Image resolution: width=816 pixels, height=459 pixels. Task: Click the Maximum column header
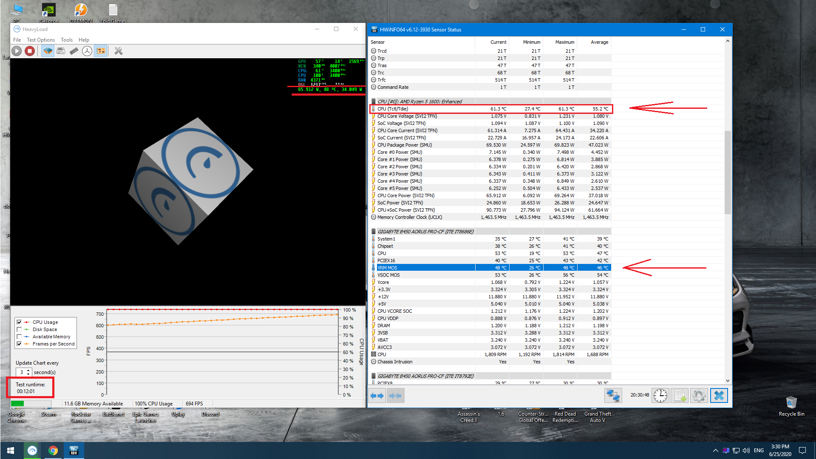coord(560,42)
